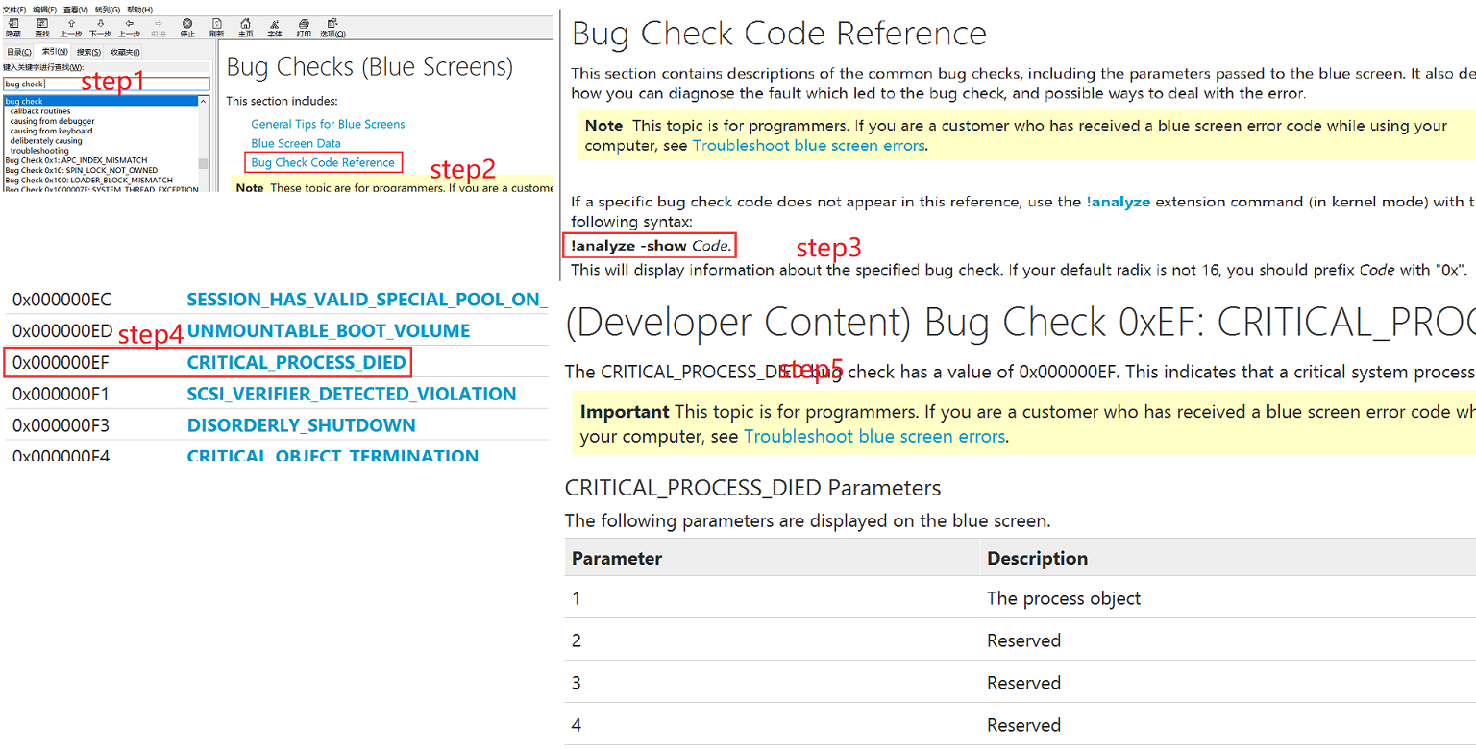Switch to the Contents (目录) tab
This screenshot has height=749, width=1476.
[x=18, y=52]
